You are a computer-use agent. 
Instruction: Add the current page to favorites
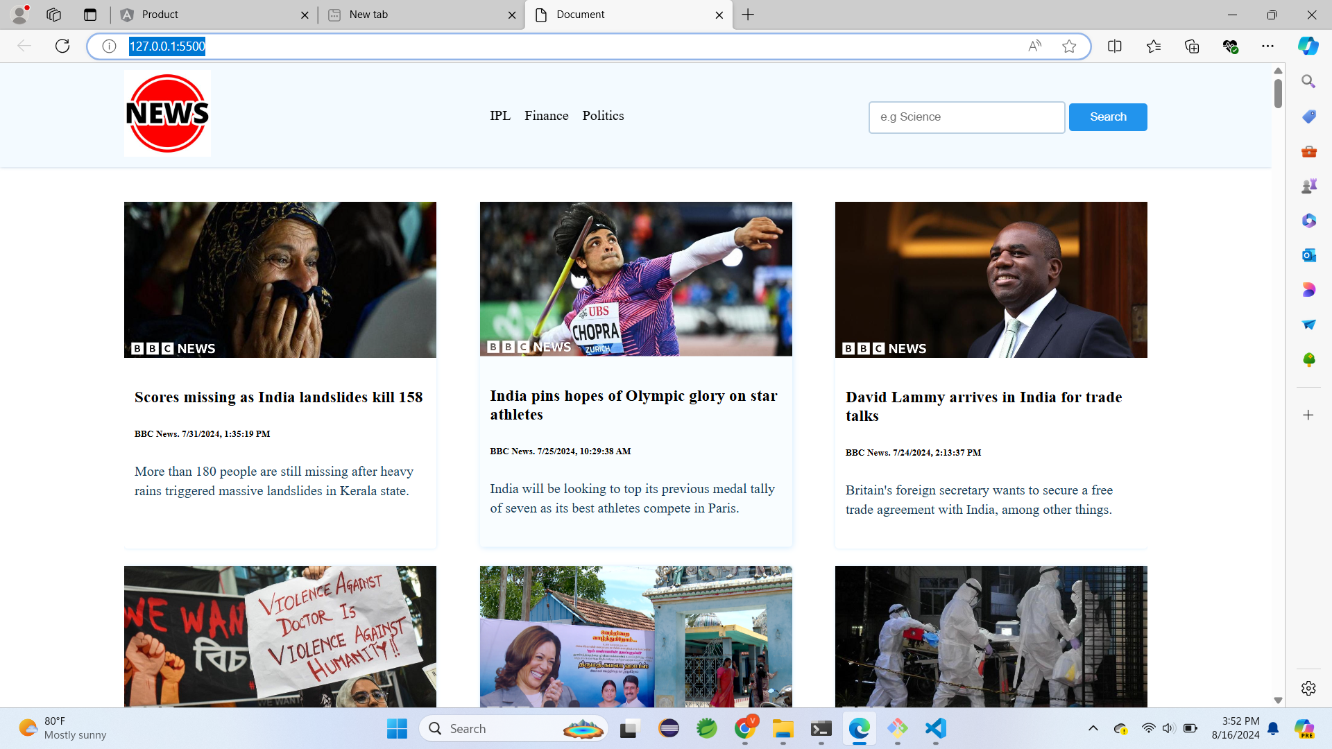click(x=1069, y=46)
